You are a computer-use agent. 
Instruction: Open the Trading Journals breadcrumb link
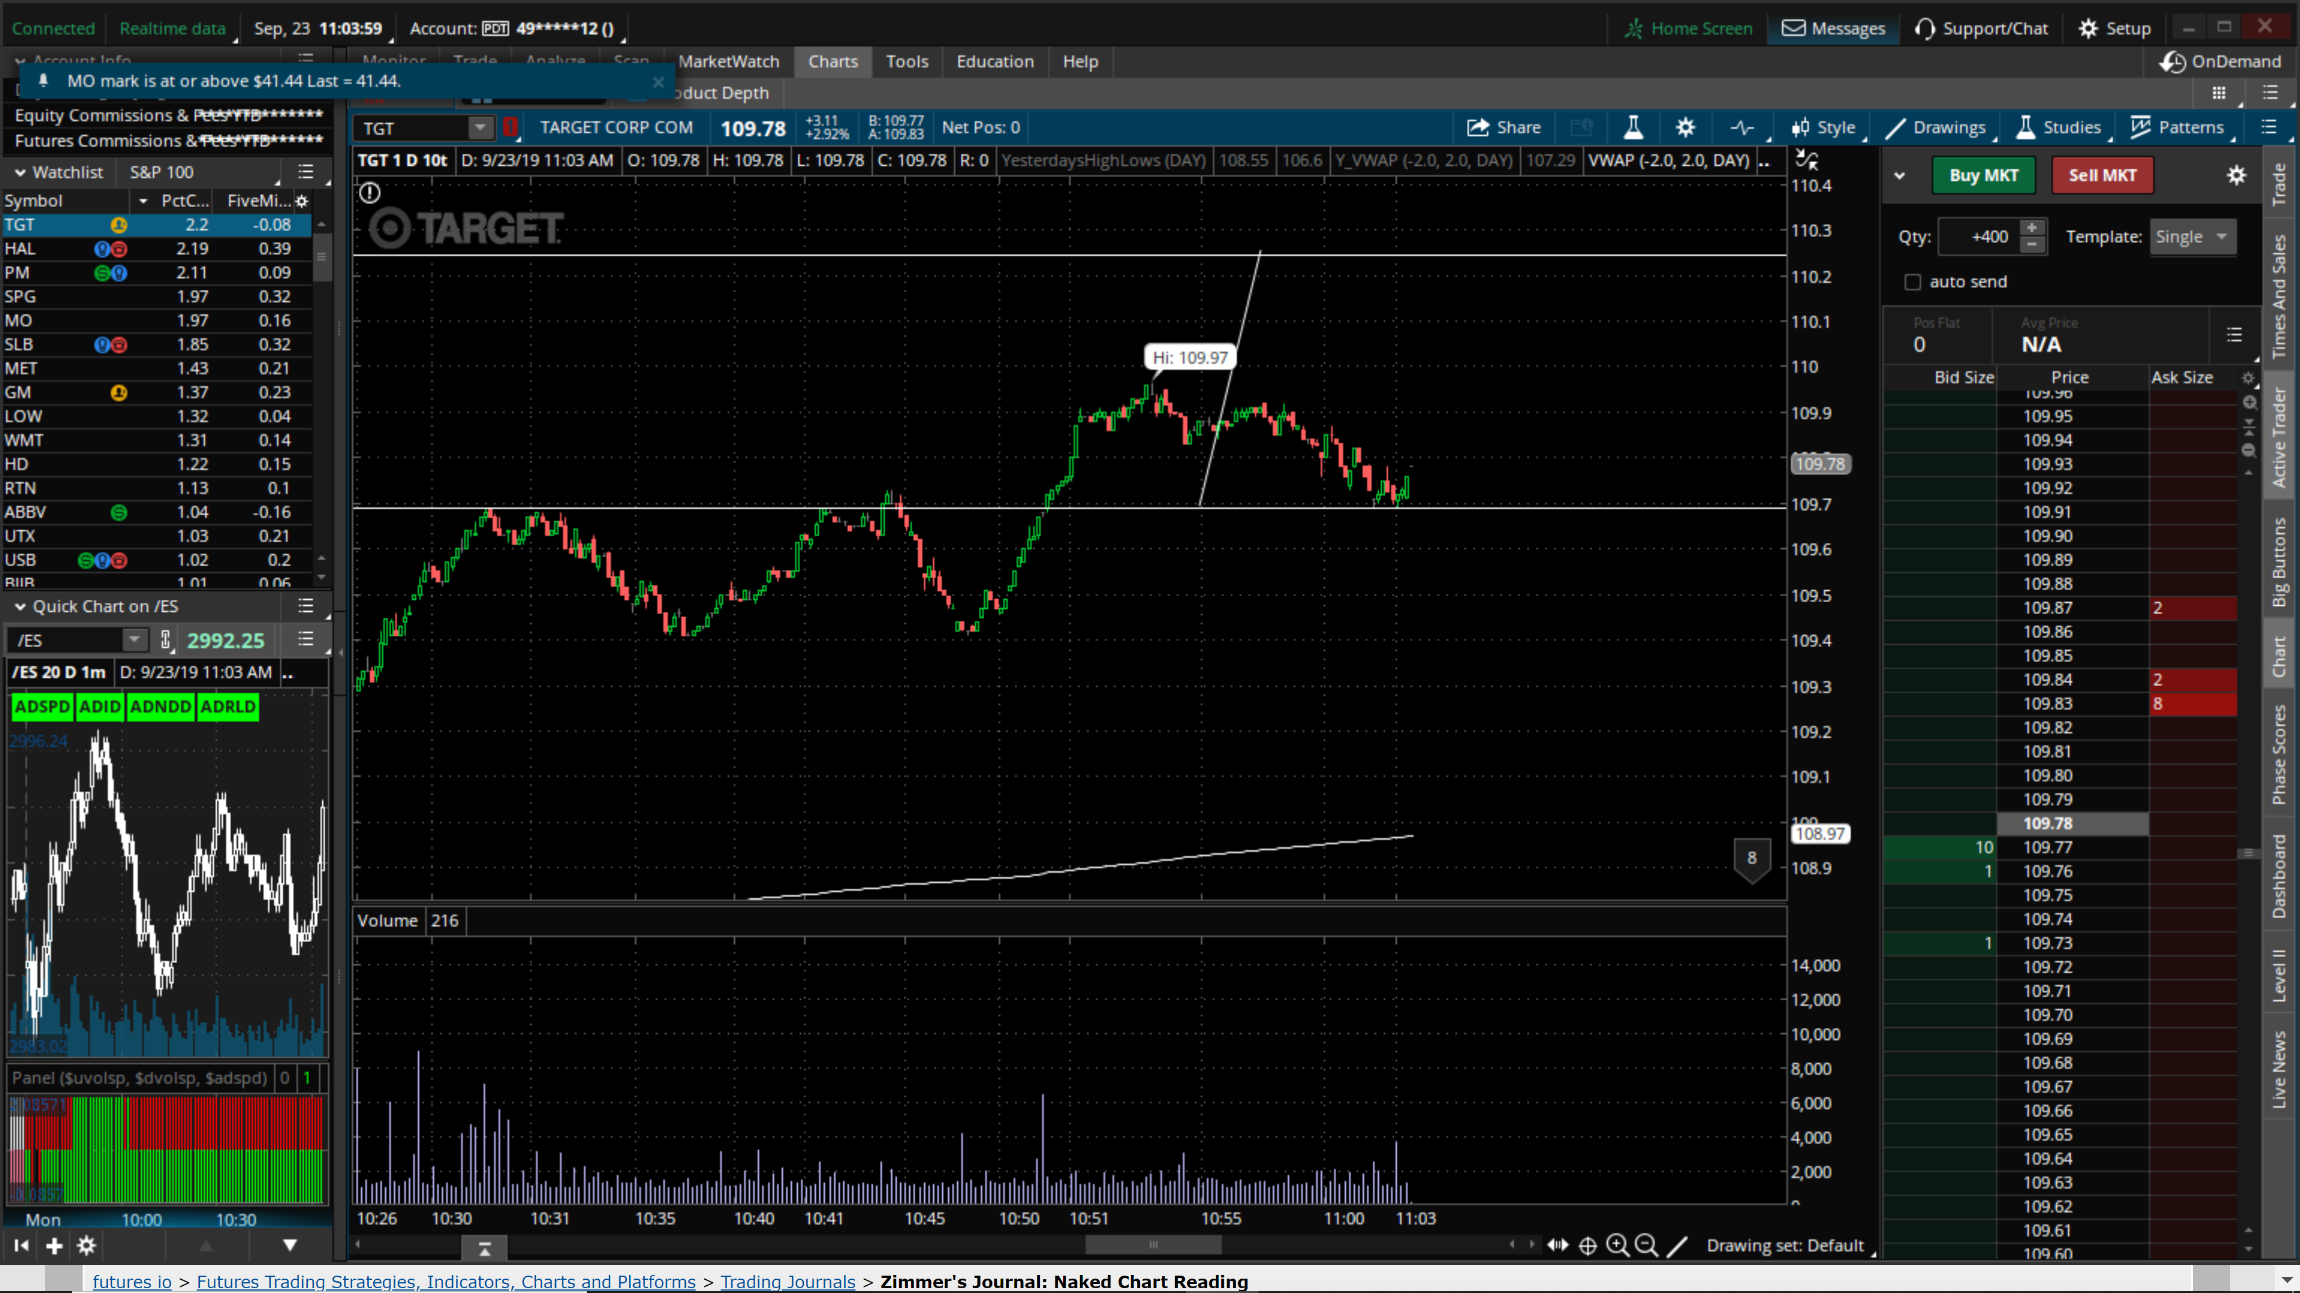pyautogui.click(x=788, y=1282)
